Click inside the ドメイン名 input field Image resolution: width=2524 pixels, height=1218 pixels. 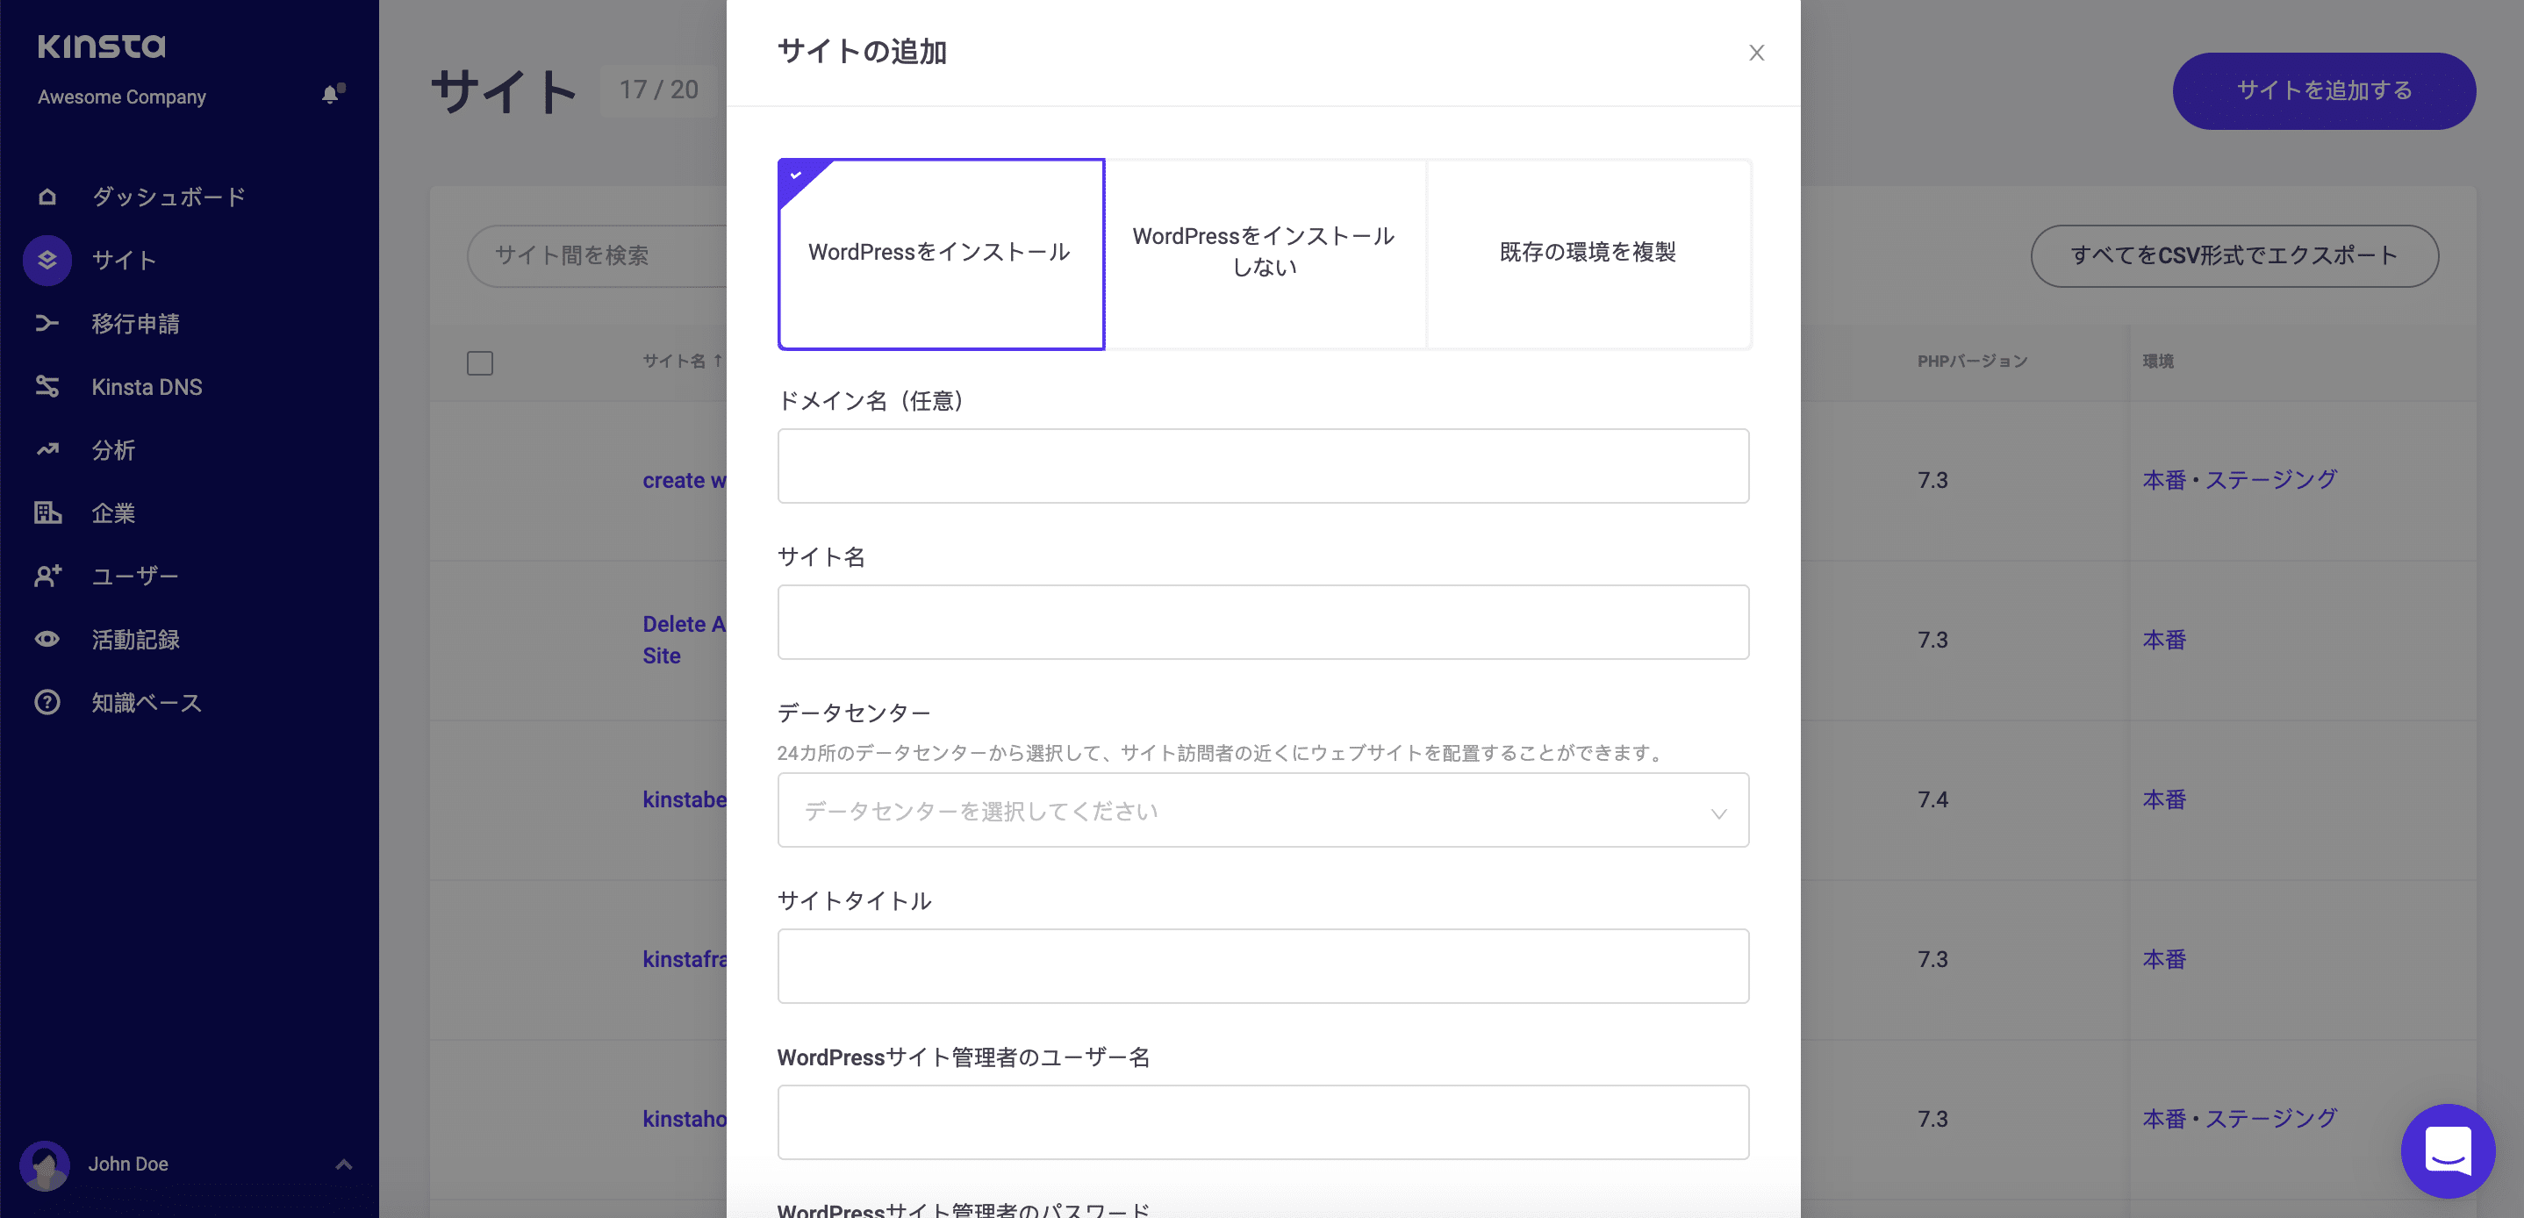pyautogui.click(x=1262, y=465)
